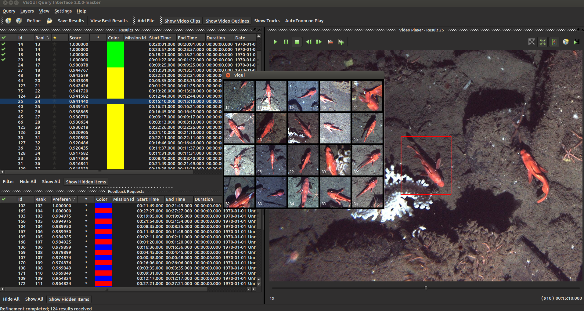Toggle Show Video Clips

coord(182,21)
